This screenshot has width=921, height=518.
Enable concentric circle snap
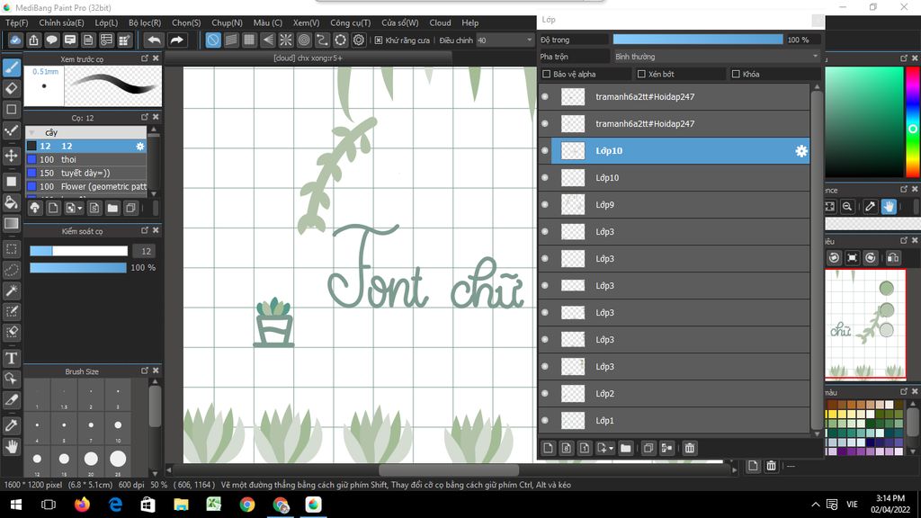(x=304, y=40)
